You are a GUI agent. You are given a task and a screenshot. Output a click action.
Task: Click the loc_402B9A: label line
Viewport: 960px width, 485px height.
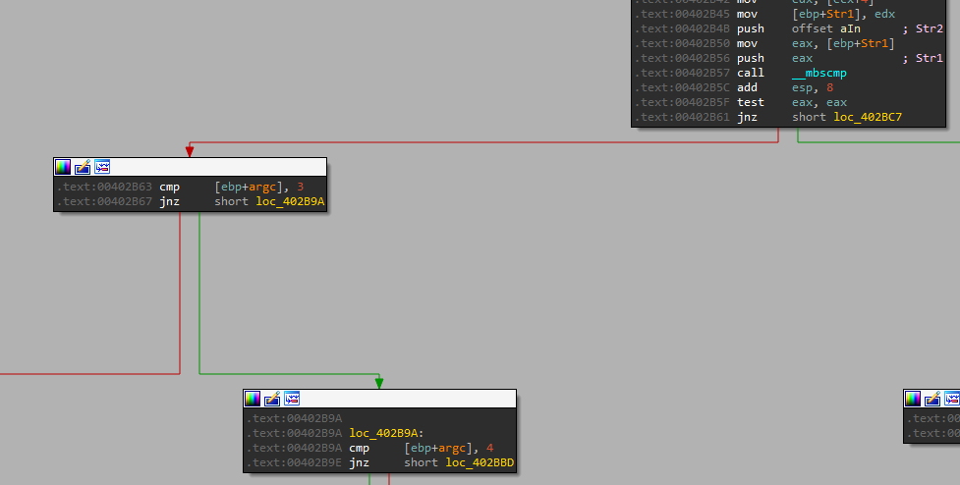(384, 433)
